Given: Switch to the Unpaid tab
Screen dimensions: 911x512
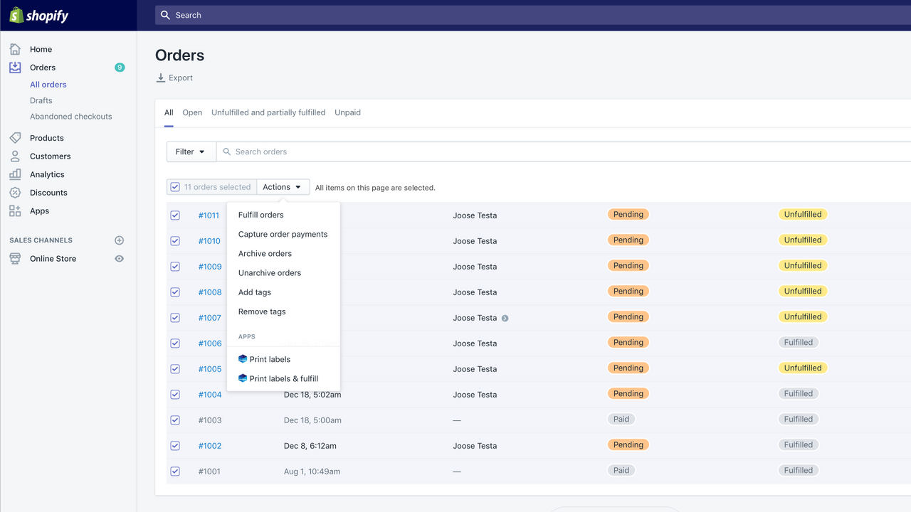Looking at the screenshot, I should point(348,112).
